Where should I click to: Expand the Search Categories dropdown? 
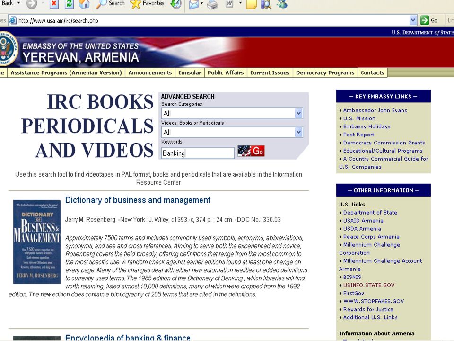tap(232, 113)
